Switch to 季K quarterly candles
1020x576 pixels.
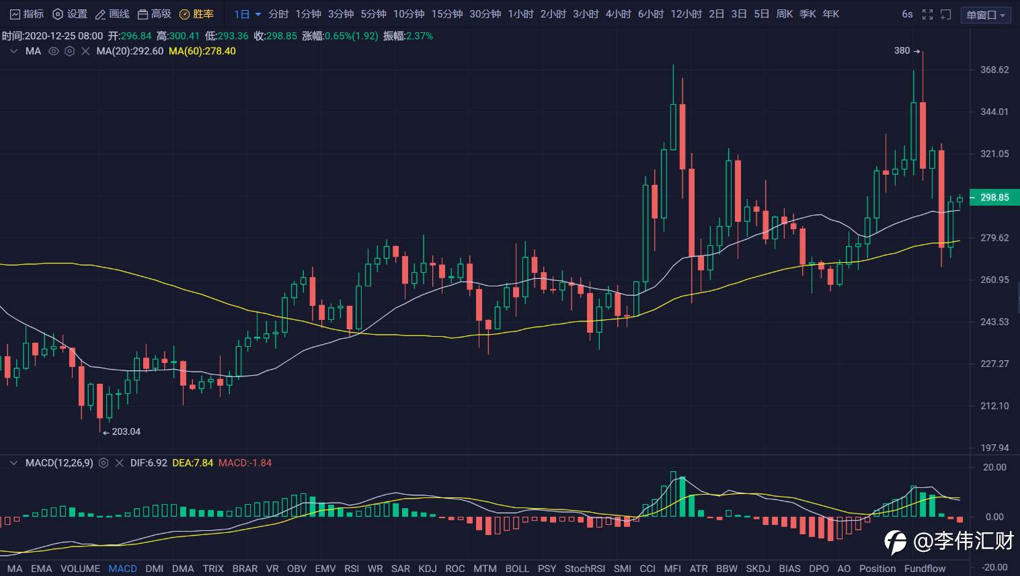pos(808,14)
